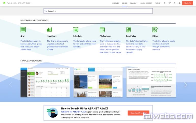Open the HtmlChart component icon

click(49, 29)
